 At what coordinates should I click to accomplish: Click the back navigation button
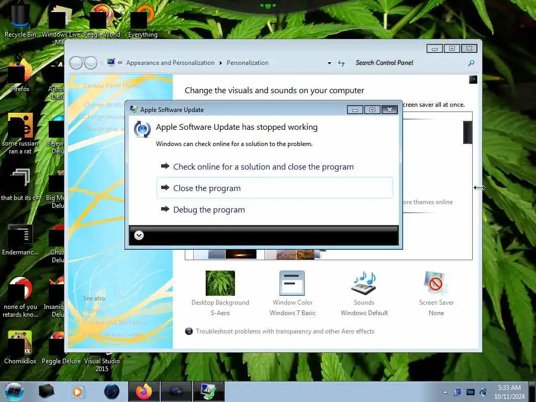pos(76,63)
